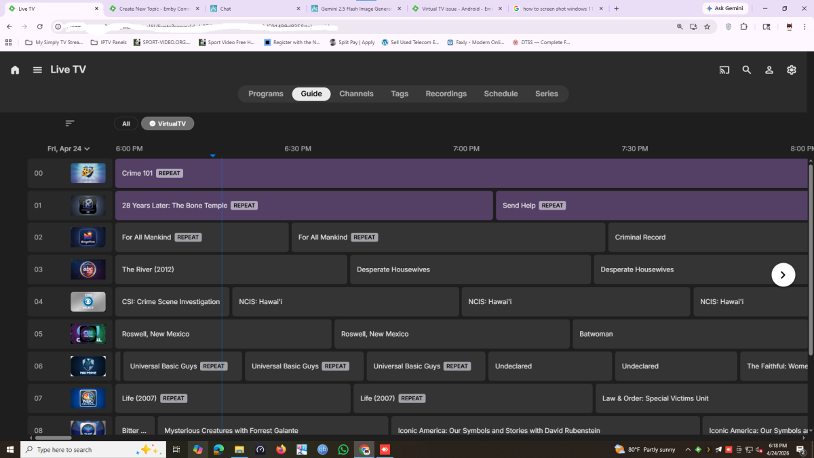Click horizontal guide scrollbar thumb
Image resolution: width=814 pixels, height=458 pixels.
tap(53, 438)
